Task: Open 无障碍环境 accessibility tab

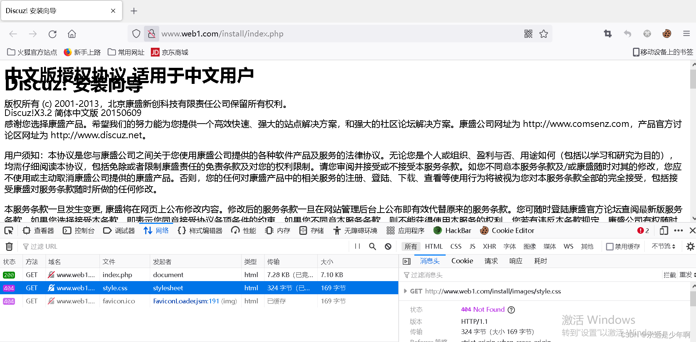Action: 355,230
